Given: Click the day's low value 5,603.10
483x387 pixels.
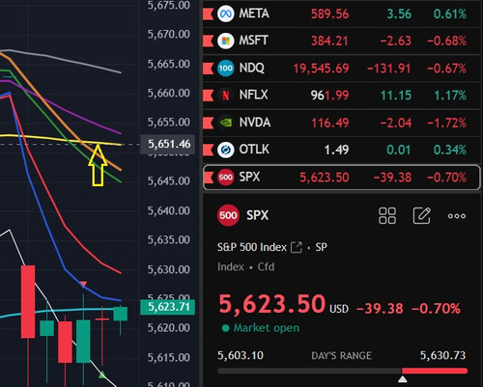Looking at the screenshot, I should (x=241, y=355).
